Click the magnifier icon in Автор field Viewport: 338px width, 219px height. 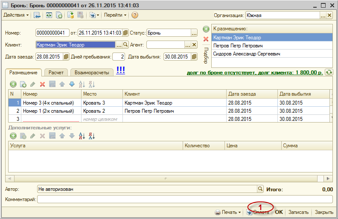pos(260,189)
